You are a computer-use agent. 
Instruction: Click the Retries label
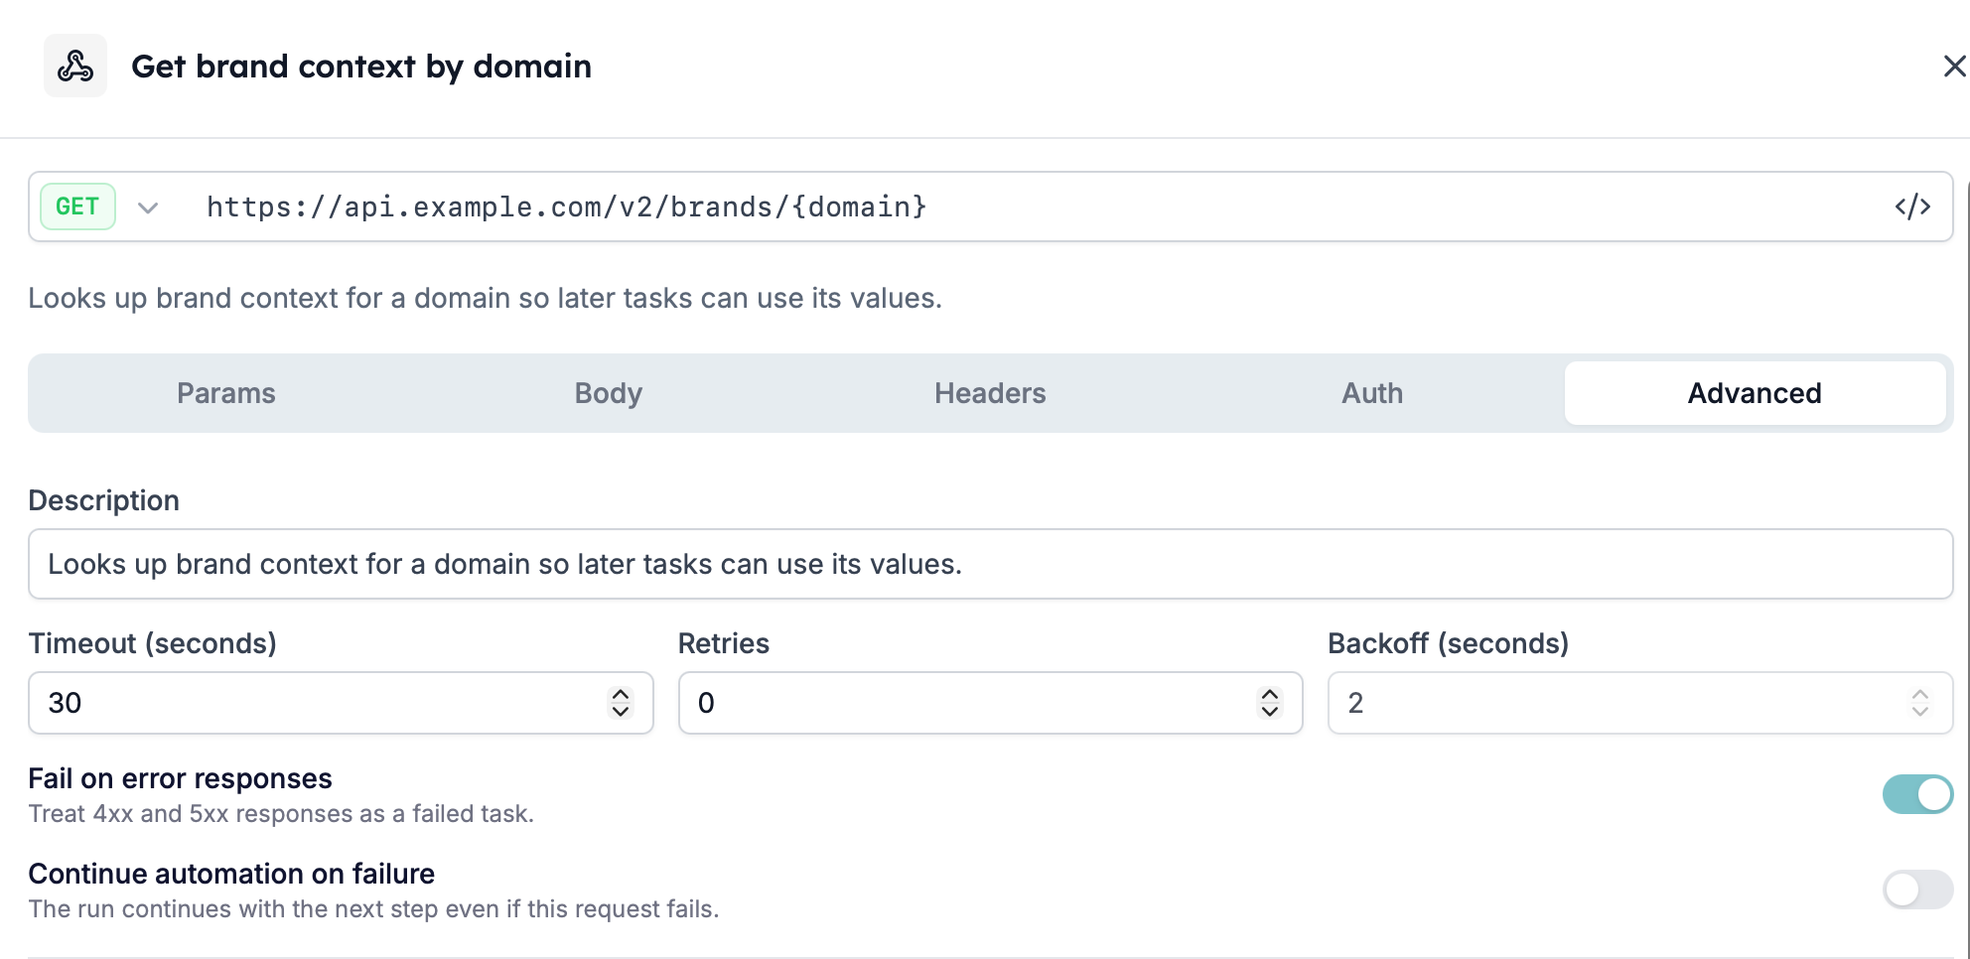pos(724,643)
